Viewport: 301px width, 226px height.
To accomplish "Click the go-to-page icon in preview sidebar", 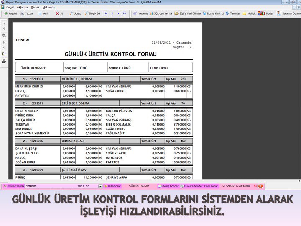I will [4, 36].
